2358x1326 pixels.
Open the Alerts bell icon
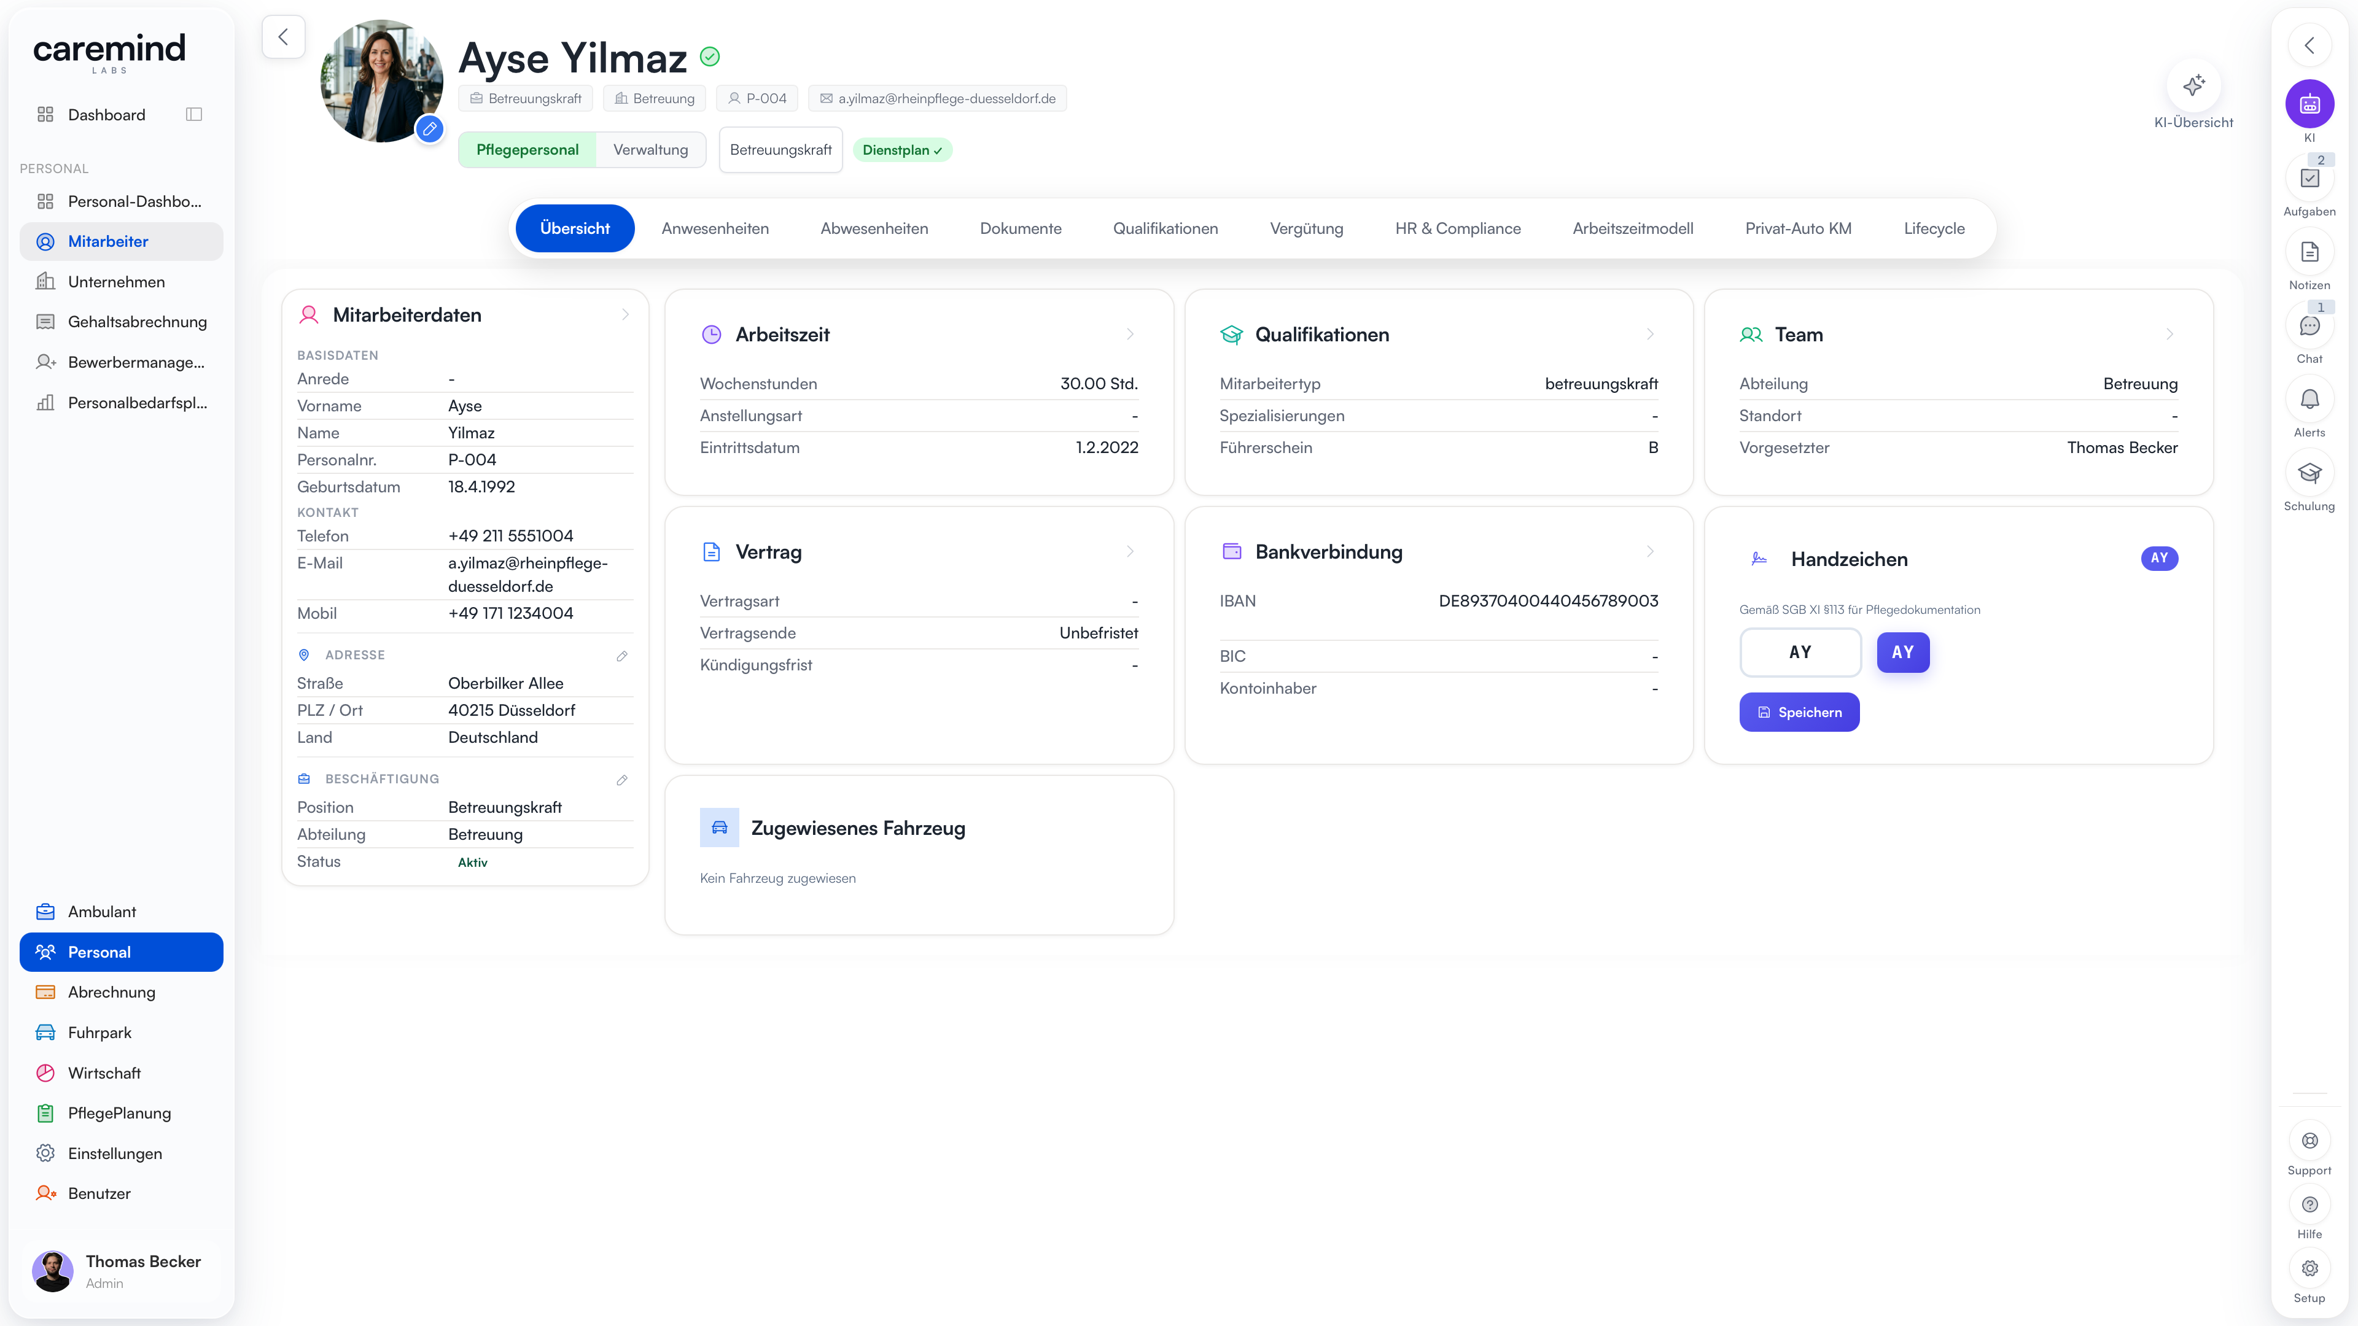coord(2309,400)
